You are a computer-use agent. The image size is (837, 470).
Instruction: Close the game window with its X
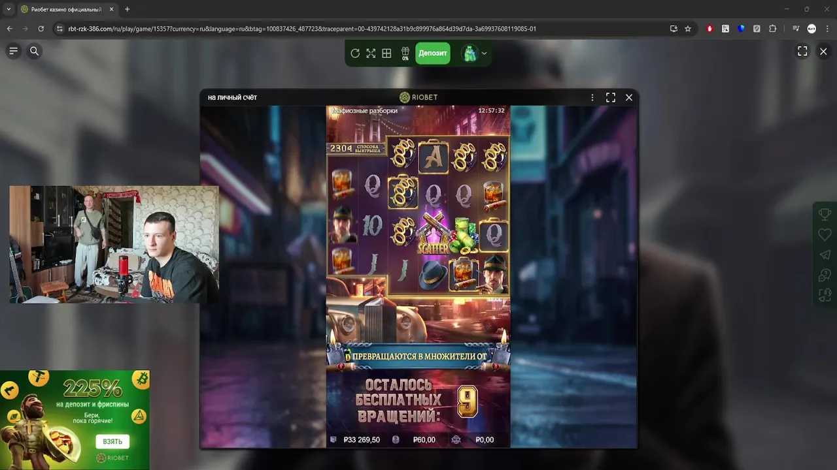(629, 97)
